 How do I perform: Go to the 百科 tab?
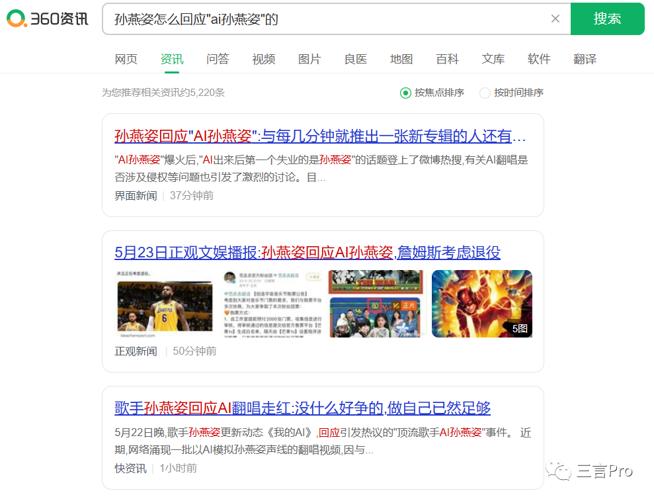pyautogui.click(x=447, y=60)
